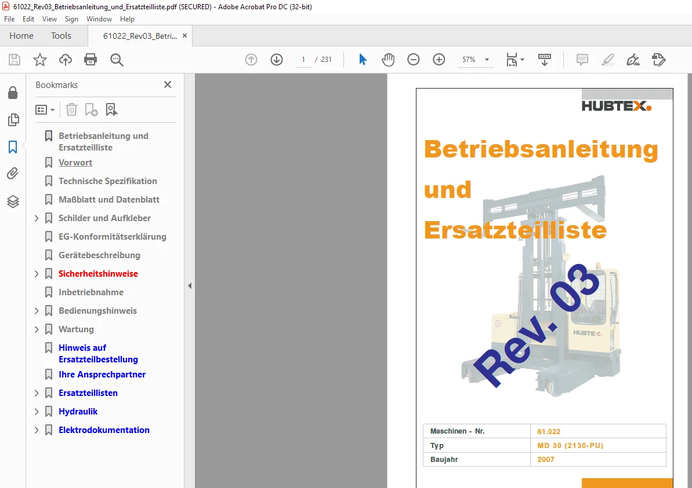Close the 61022_Rev03 document tab
This screenshot has width=692, height=488.
click(185, 36)
